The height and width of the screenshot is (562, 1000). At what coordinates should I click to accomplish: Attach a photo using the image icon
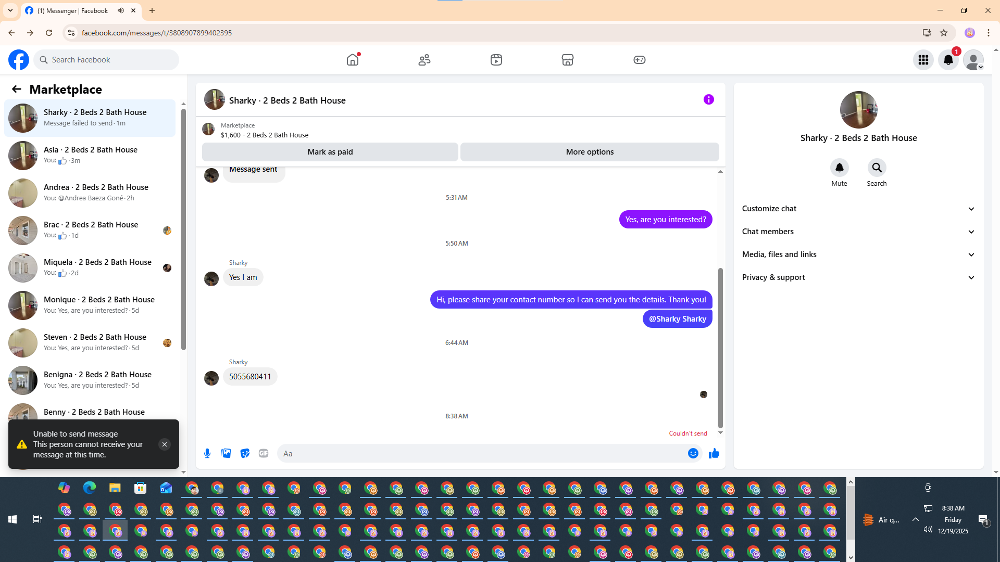226,453
